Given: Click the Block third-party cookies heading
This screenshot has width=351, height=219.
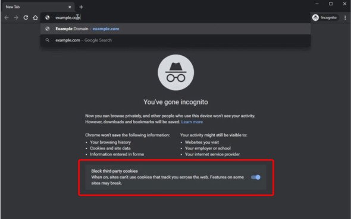Looking at the screenshot, I should (x=114, y=171).
